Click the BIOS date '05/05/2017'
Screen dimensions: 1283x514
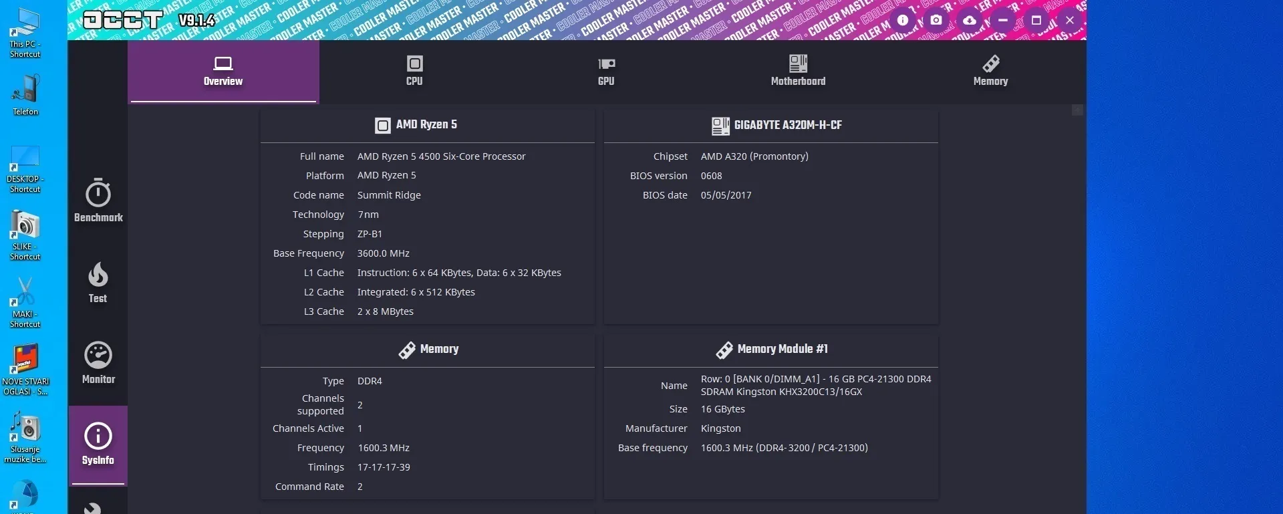726,195
